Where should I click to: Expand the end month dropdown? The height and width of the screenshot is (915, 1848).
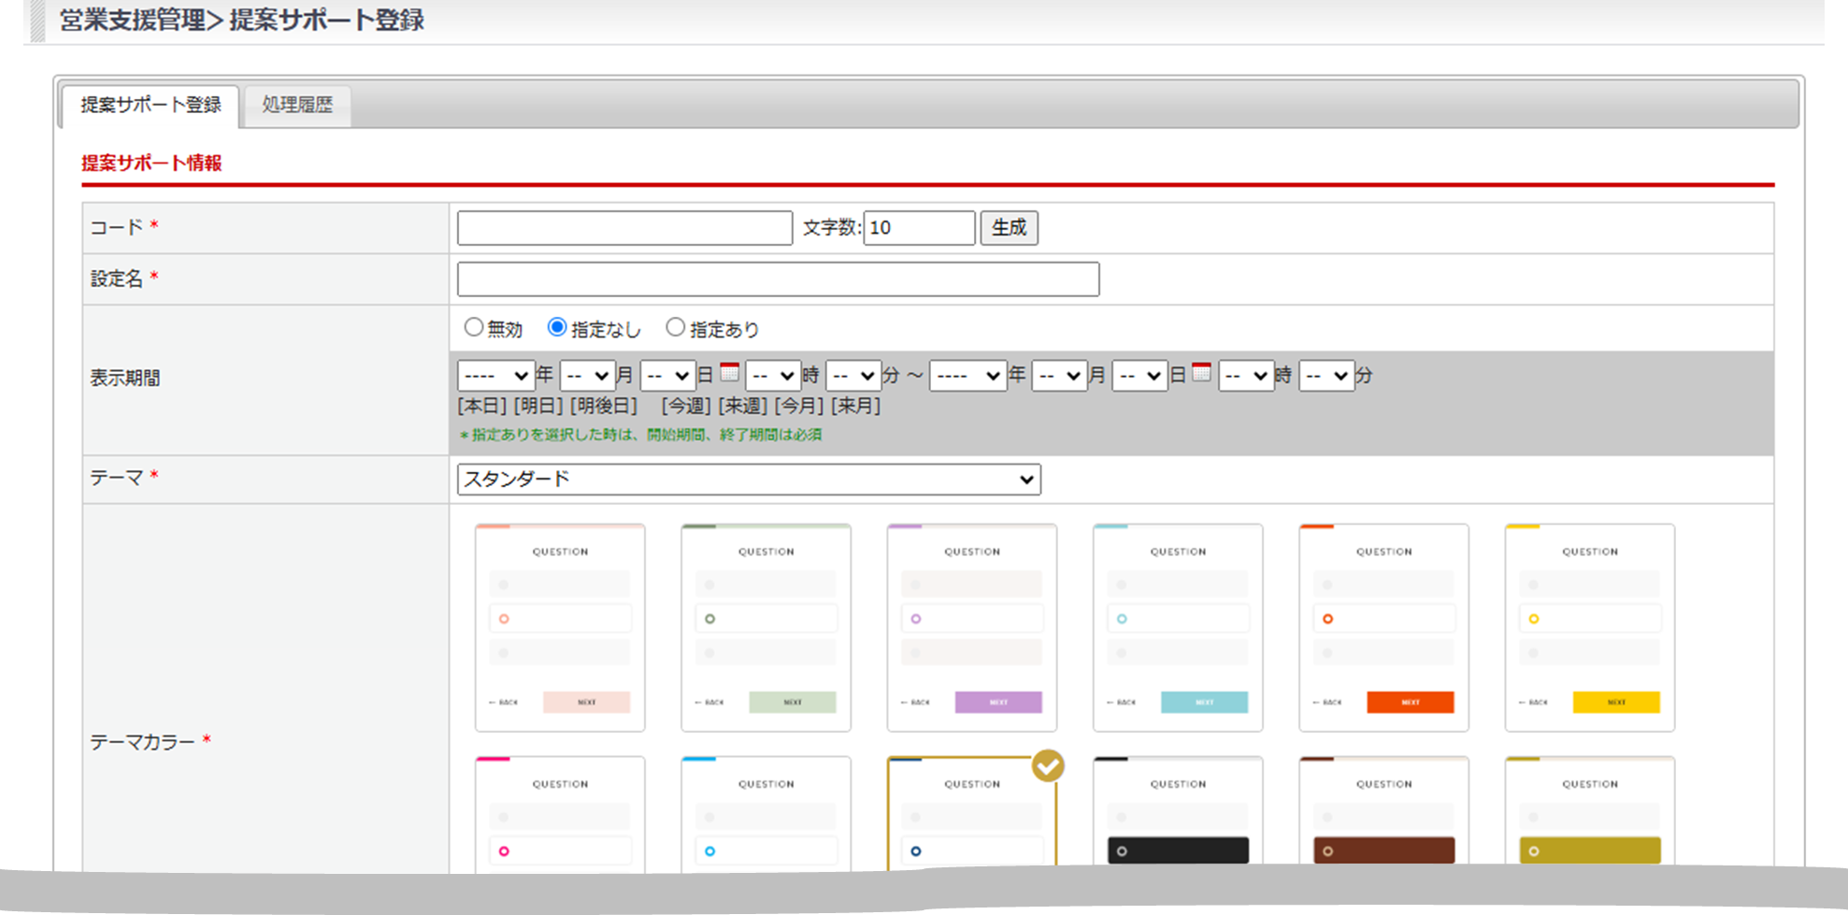point(1058,376)
